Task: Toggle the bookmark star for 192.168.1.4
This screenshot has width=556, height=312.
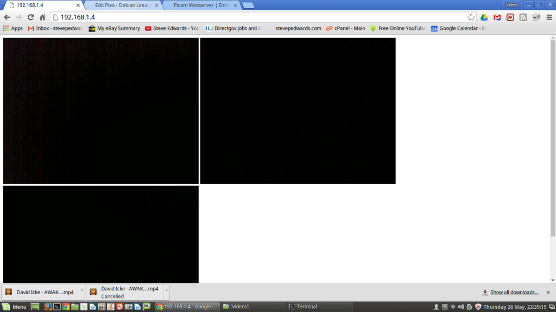Action: click(x=471, y=17)
